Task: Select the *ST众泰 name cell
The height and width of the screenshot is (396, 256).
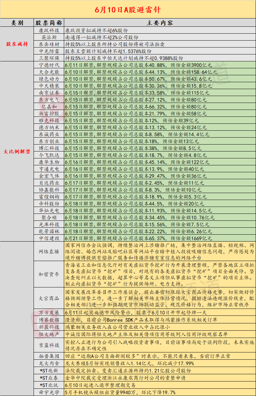Action: pyautogui.click(x=49, y=378)
